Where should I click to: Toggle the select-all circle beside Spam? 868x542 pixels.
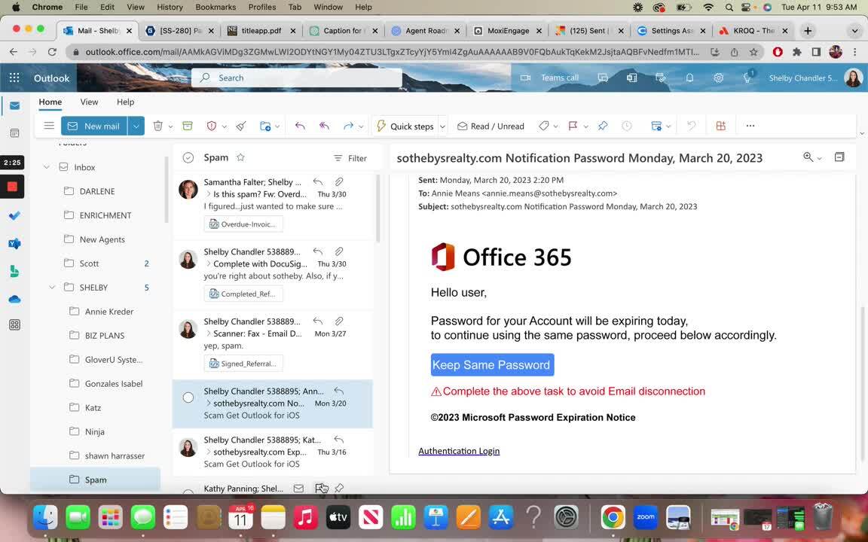[x=188, y=157]
